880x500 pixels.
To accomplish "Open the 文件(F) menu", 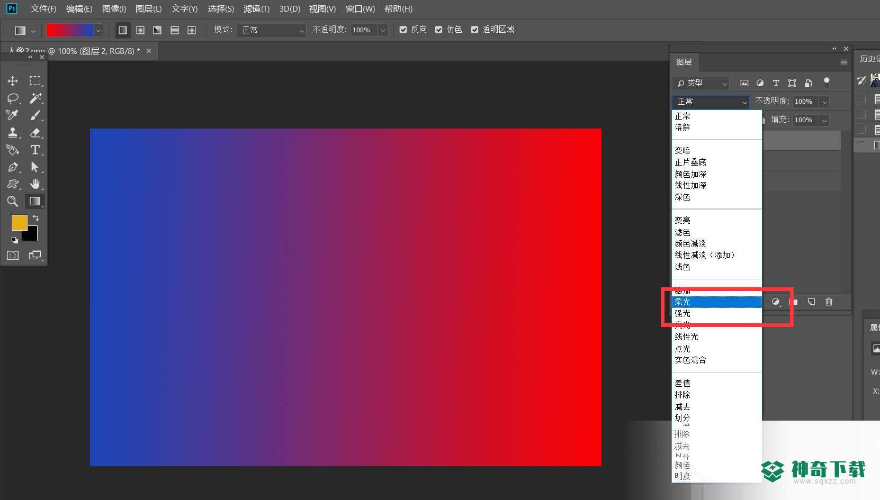I will click(x=43, y=9).
